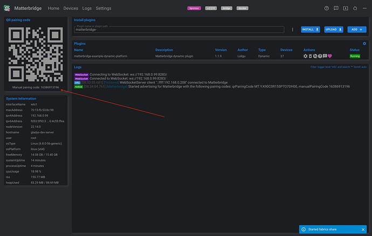This screenshot has width=372, height=236.
Task: Click the pink Sponsor badge
Action: coord(194,8)
